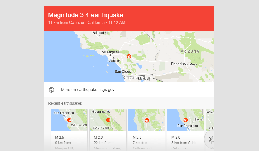Screen dimensions: 259x151
Task: Click the Recent earthquakes section label
Action: click(x=65, y=103)
